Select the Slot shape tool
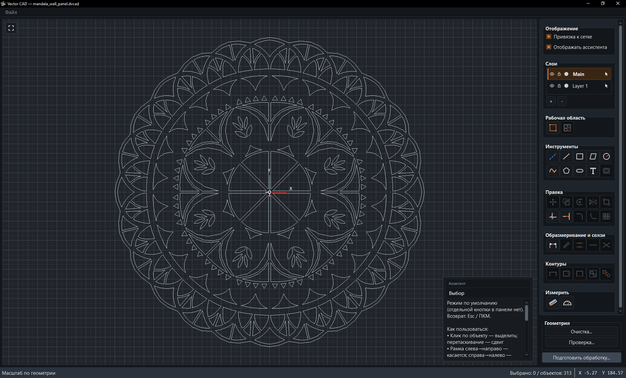Viewport: 626px width, 378px height. click(x=580, y=171)
